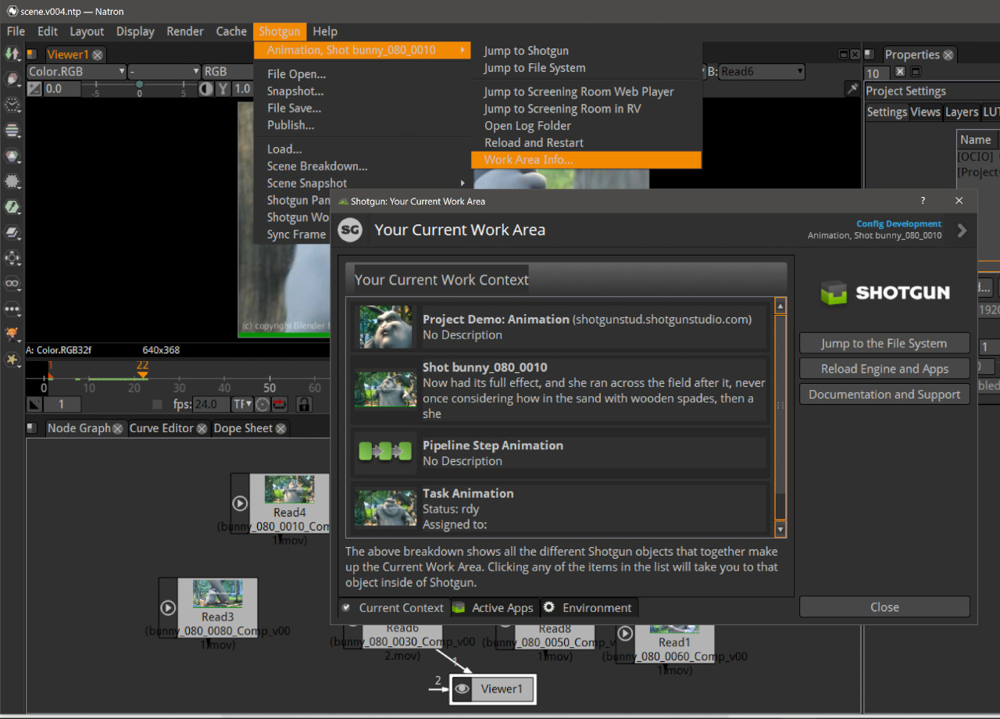The width and height of the screenshot is (1000, 719).
Task: Click the play icon on Read3 node
Action: pyautogui.click(x=168, y=607)
